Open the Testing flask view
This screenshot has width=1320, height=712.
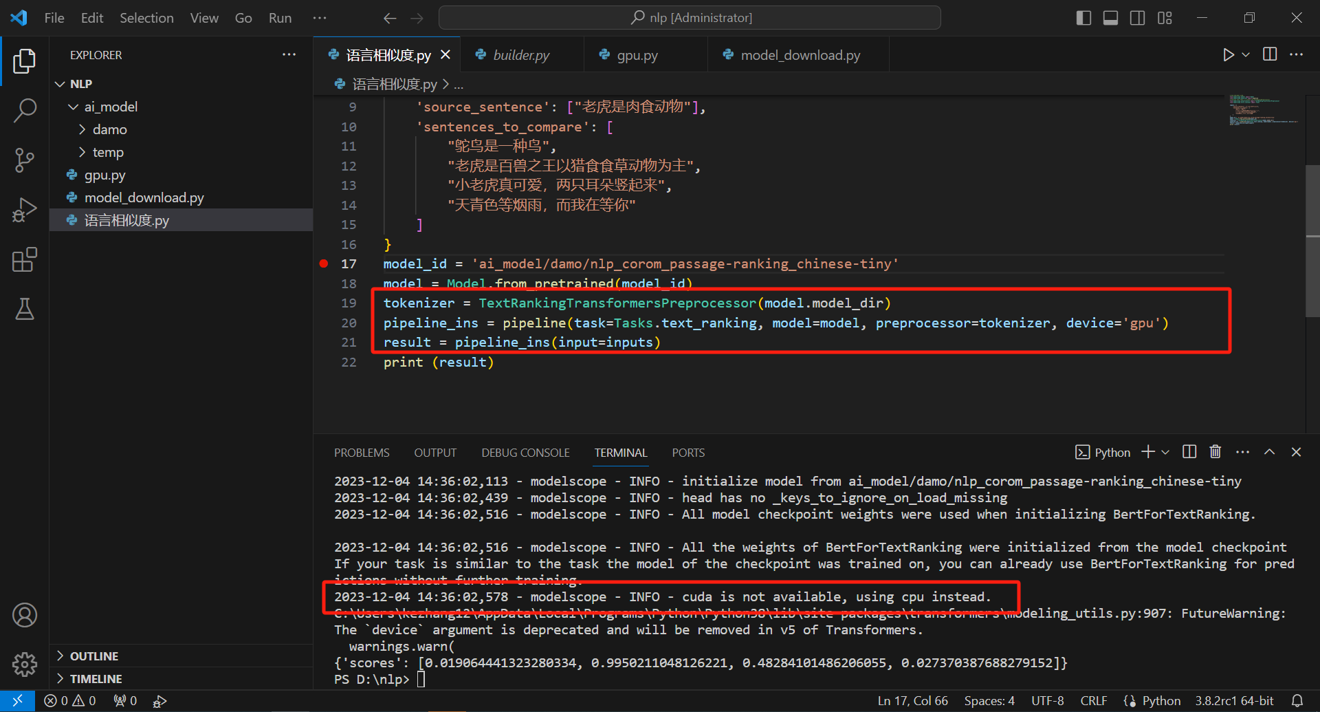[25, 309]
